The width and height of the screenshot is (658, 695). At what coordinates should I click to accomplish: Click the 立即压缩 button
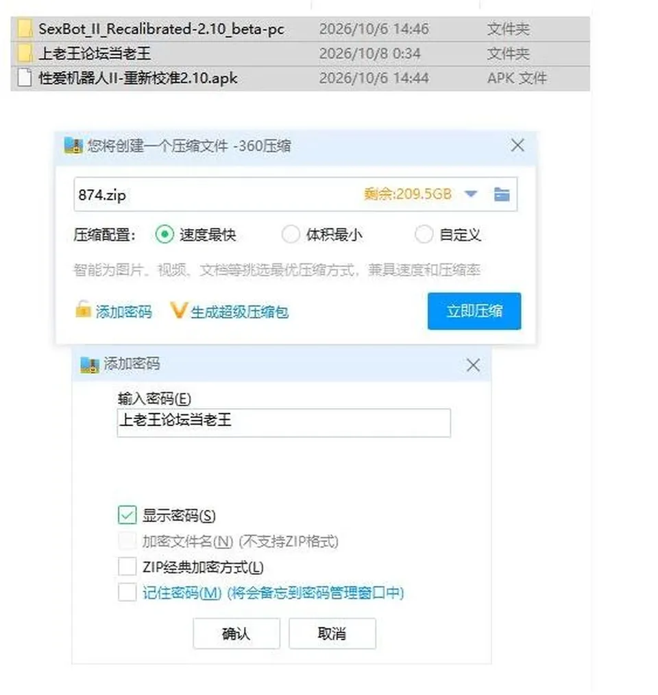coord(474,311)
